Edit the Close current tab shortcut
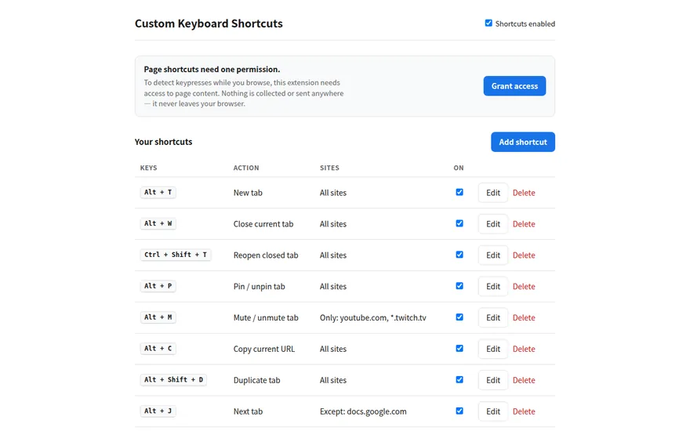This screenshot has width=690, height=431. [493, 224]
